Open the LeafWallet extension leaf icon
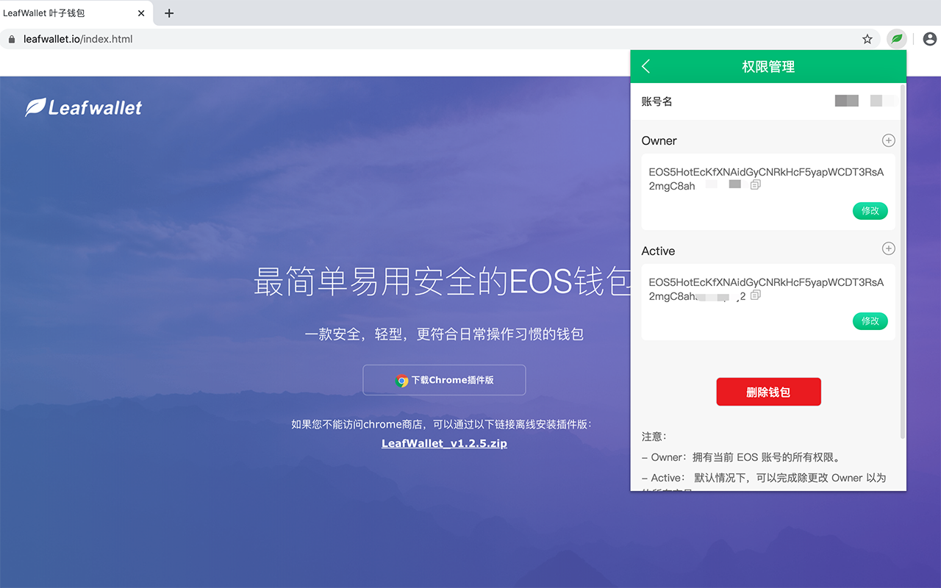941x588 pixels. coord(897,39)
